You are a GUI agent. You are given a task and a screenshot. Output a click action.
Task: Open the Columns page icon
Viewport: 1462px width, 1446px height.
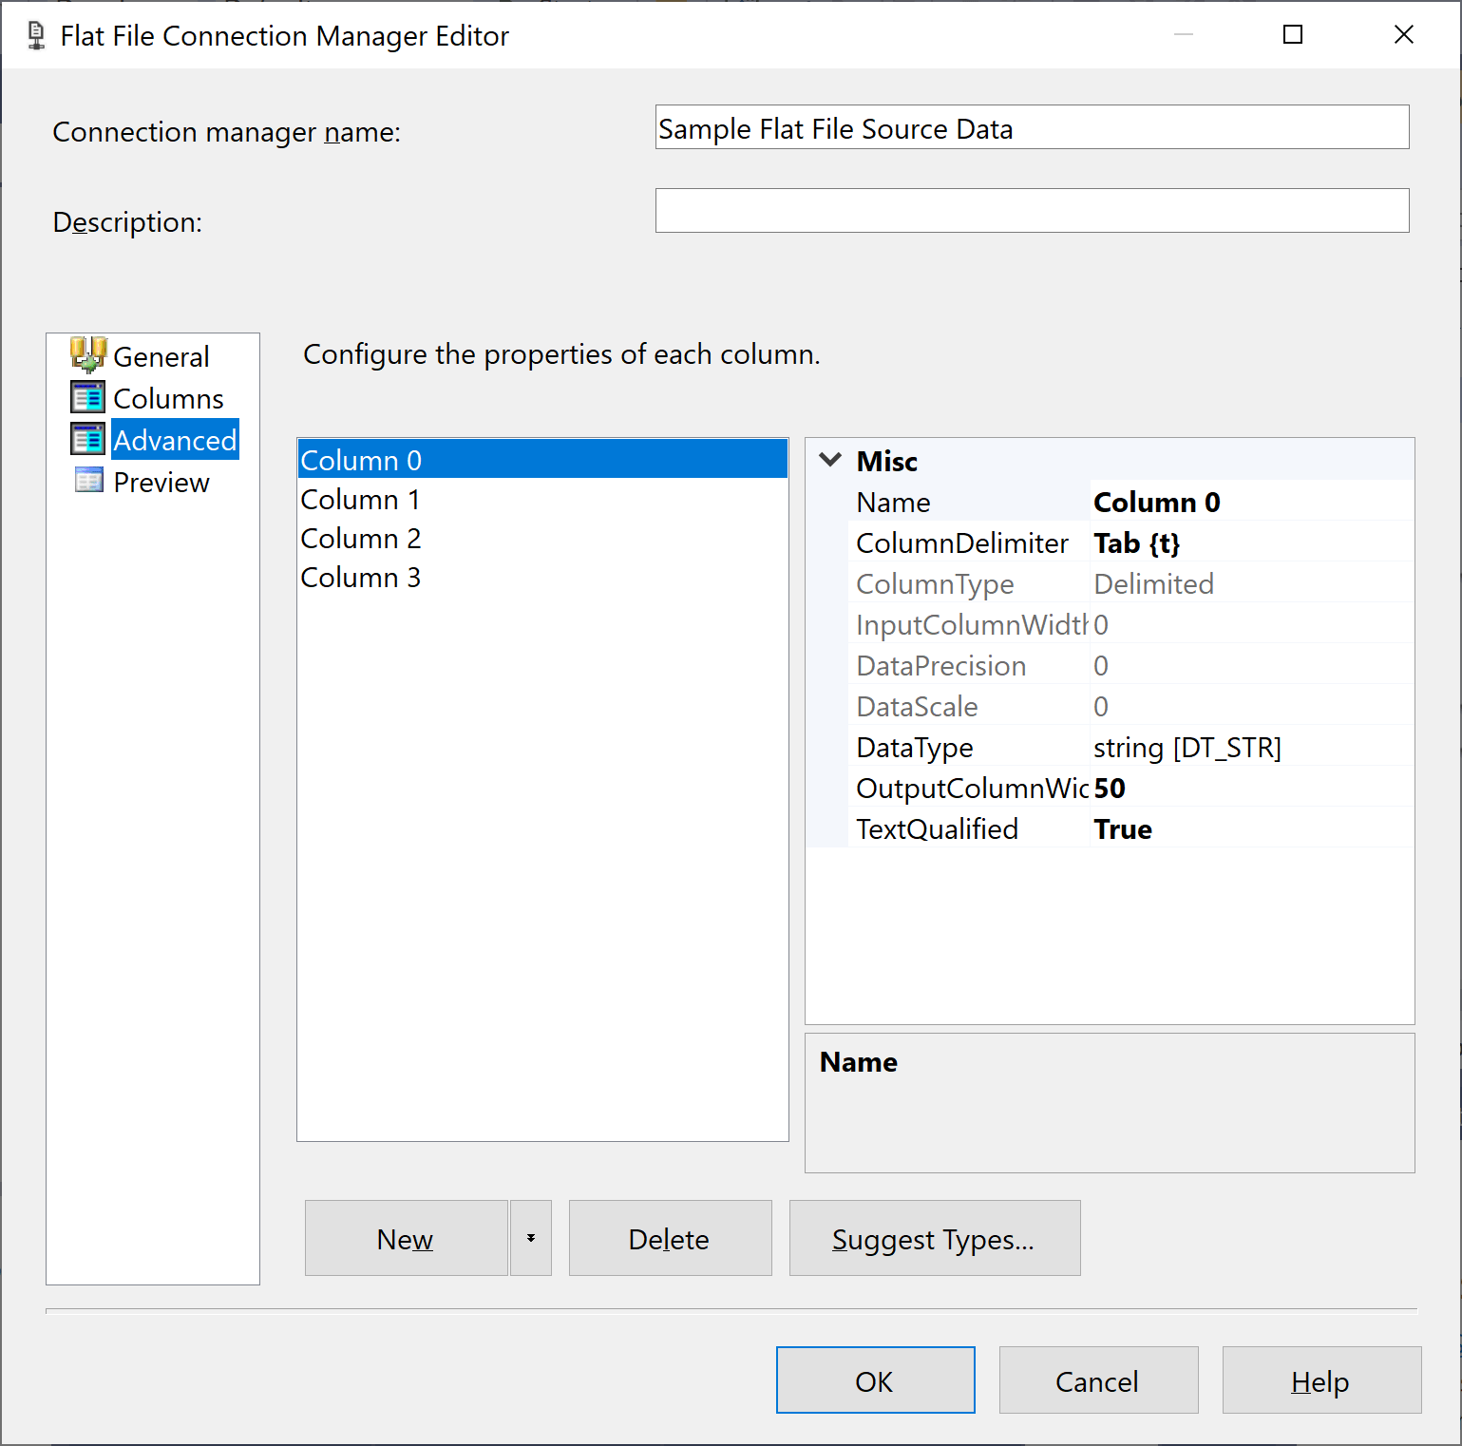click(87, 397)
